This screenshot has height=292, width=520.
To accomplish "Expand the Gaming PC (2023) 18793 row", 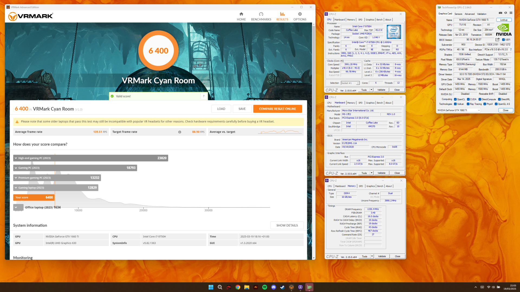I will (75, 168).
